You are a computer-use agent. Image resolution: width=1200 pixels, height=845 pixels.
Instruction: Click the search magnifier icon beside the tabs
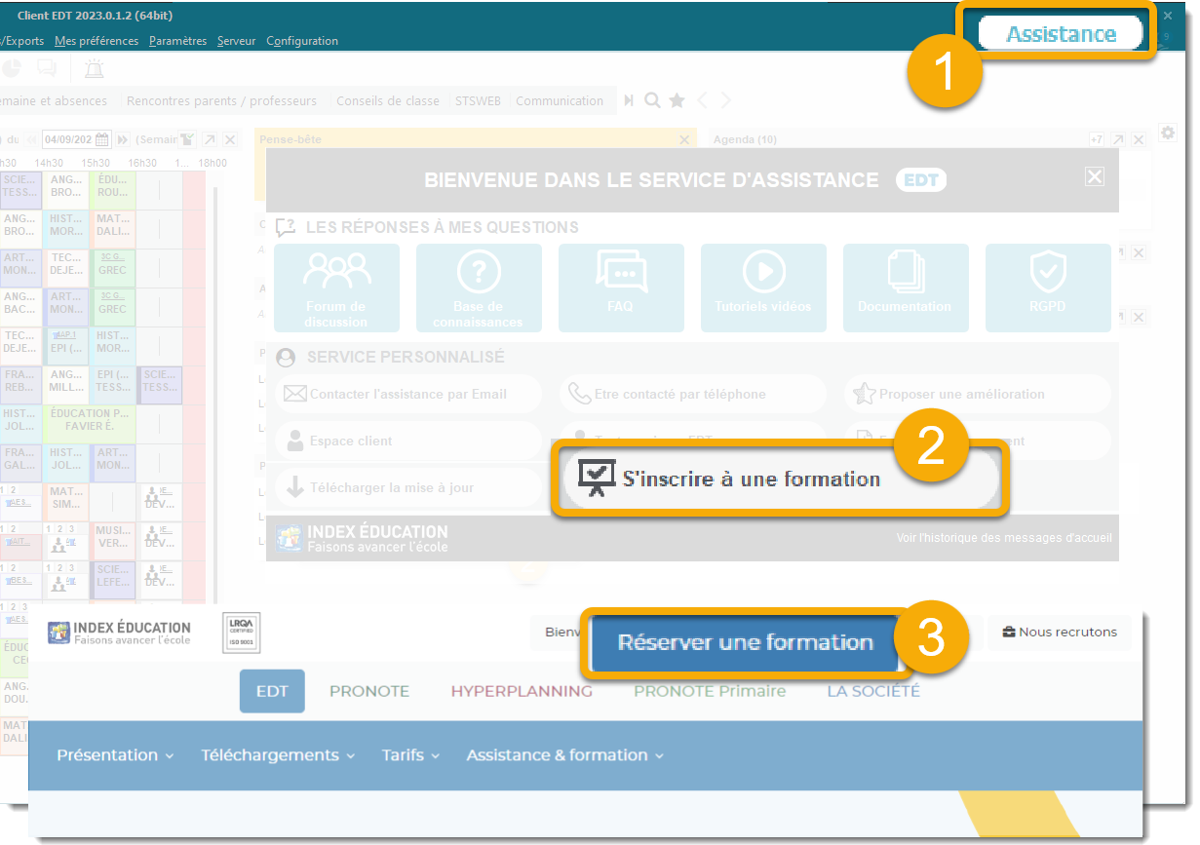(652, 100)
